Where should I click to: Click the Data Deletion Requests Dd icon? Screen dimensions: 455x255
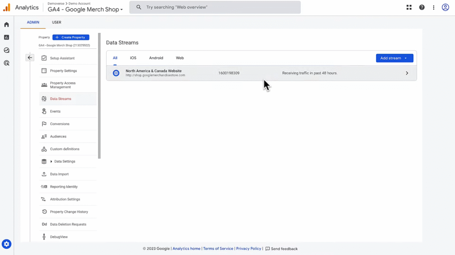point(44,224)
